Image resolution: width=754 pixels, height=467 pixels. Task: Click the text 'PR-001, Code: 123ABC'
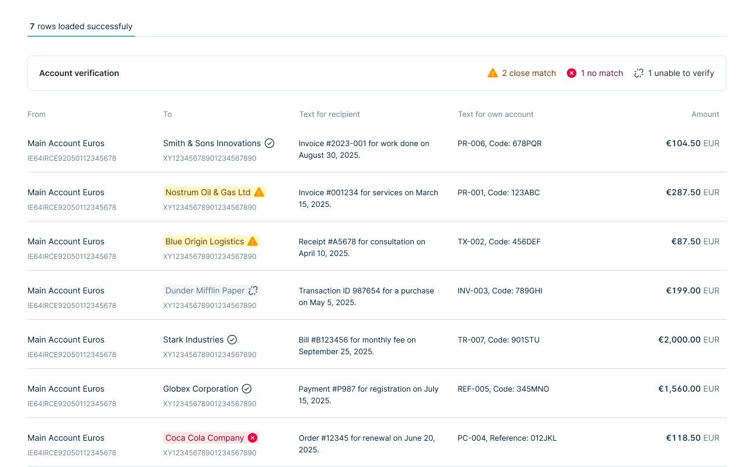(499, 192)
